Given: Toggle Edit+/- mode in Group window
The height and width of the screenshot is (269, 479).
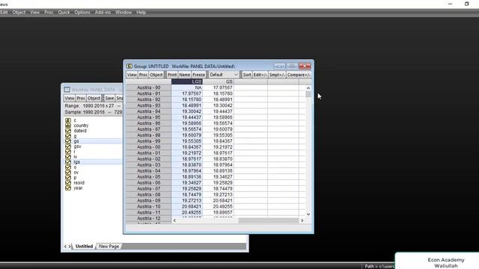Looking at the screenshot, I should [x=260, y=75].
